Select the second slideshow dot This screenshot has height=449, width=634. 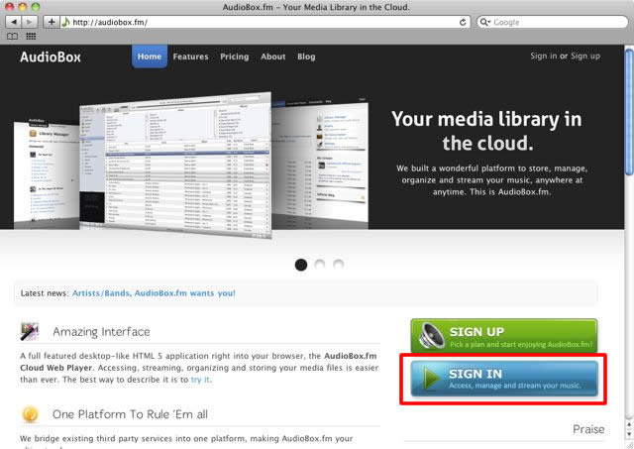pos(319,265)
